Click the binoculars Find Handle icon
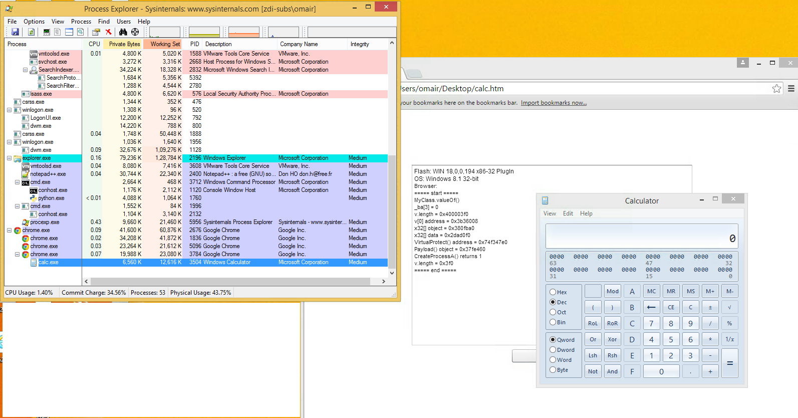 [123, 32]
